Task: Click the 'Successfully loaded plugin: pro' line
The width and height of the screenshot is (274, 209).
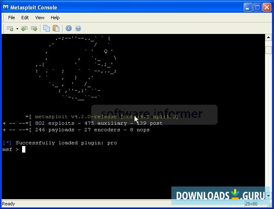Action: coord(60,143)
